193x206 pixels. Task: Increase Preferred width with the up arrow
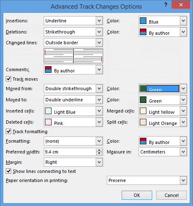click(x=99, y=150)
